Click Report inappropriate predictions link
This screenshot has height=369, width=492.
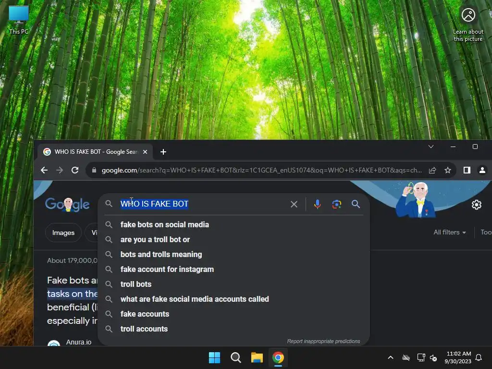coord(323,341)
